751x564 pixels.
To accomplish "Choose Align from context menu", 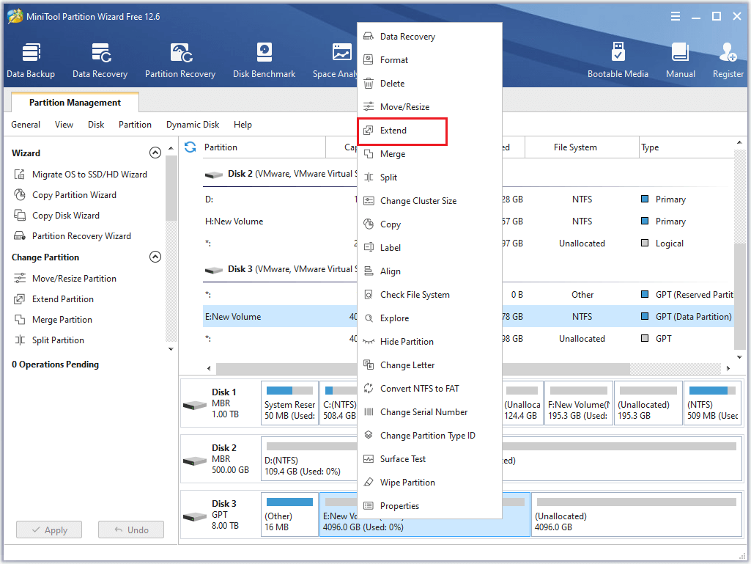I will [x=429, y=271].
